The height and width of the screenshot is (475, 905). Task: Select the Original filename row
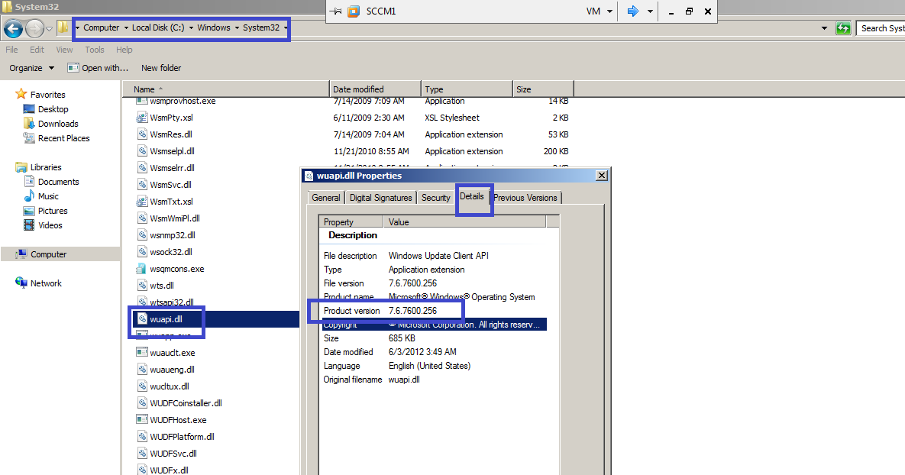(433, 380)
